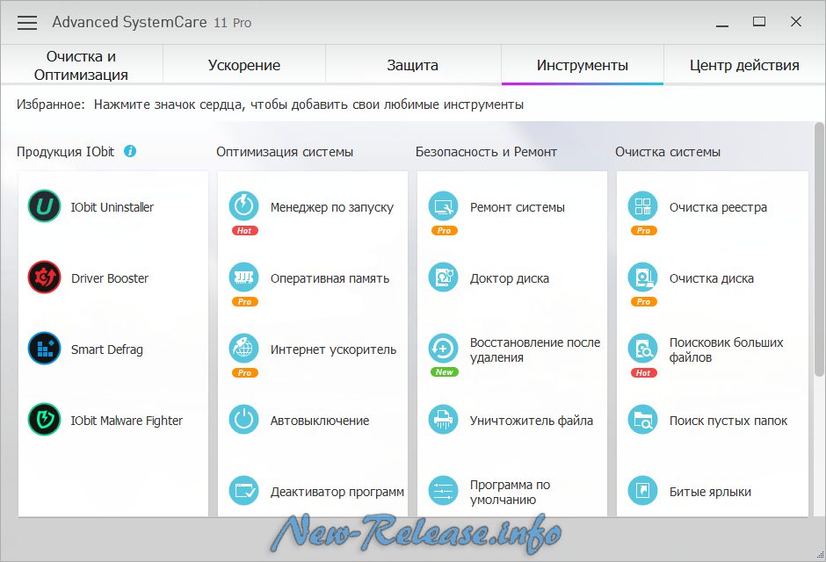Open the hamburger menu
Image resolution: width=826 pixels, height=562 pixels.
point(27,23)
